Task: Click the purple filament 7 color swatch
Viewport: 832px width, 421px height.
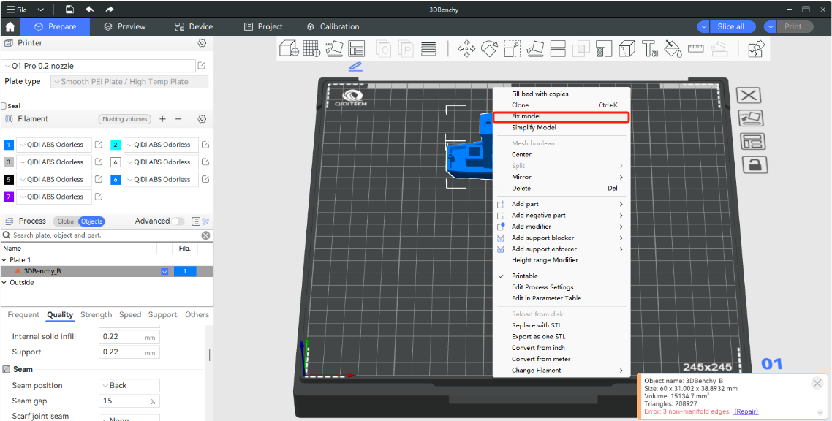Action: tap(9, 197)
